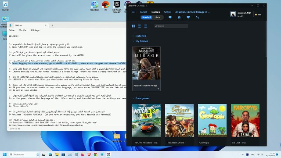Open the network and volume tray icons
This screenshot has height=158, width=281.
click(260, 154)
